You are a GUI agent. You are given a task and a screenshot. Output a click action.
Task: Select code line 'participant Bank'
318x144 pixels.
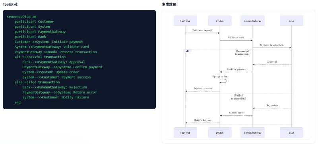coord(30,36)
